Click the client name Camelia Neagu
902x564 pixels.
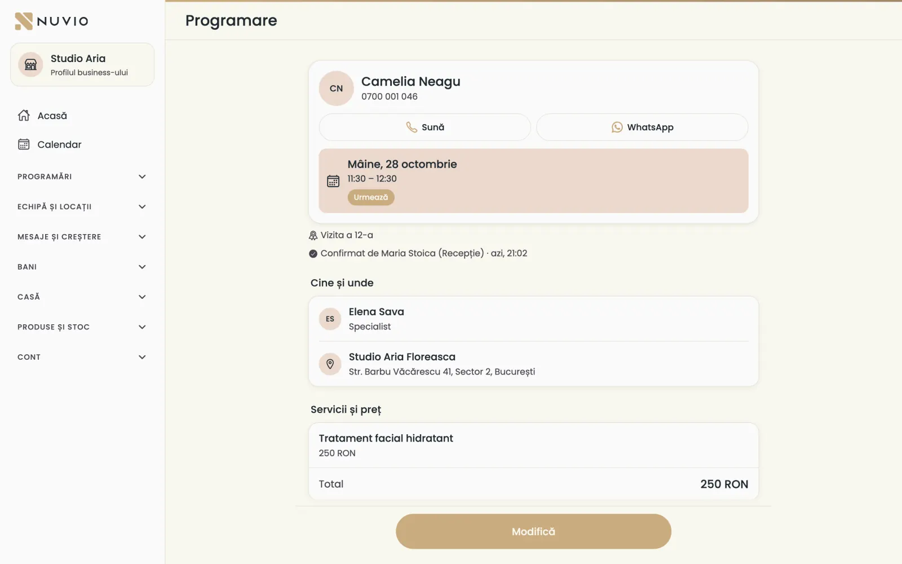point(411,82)
